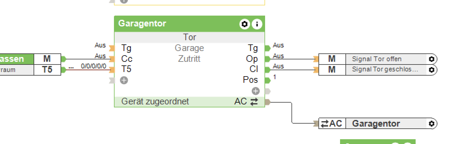
Task: Click the AC swap arrows icon in block
Action: click(254, 102)
